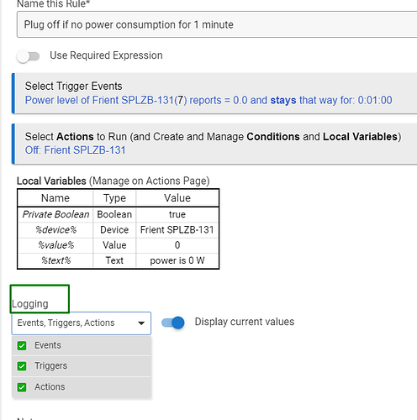Select the Triggers option label

tap(50, 366)
